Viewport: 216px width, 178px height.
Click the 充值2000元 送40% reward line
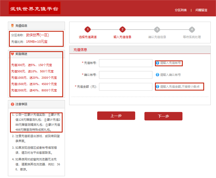coord(34,90)
